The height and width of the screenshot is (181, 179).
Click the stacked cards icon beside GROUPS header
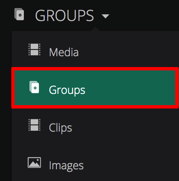click(x=19, y=14)
